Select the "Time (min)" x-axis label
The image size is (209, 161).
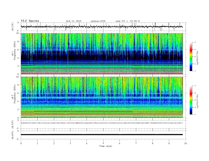pos(106,146)
